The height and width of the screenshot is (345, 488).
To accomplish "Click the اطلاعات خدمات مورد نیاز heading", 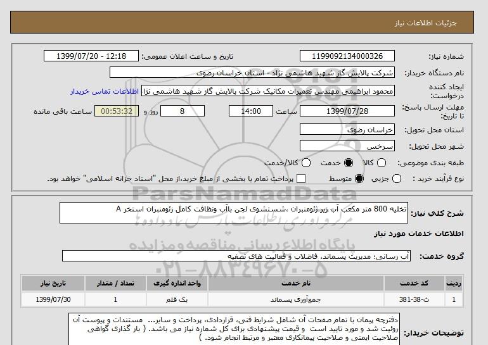I will tap(418, 234).
